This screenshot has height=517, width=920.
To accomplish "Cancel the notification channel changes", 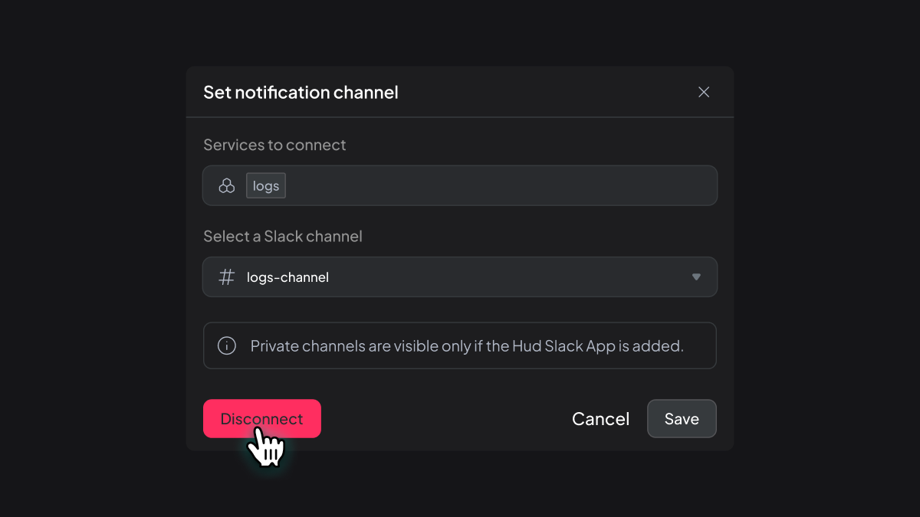I will 600,419.
